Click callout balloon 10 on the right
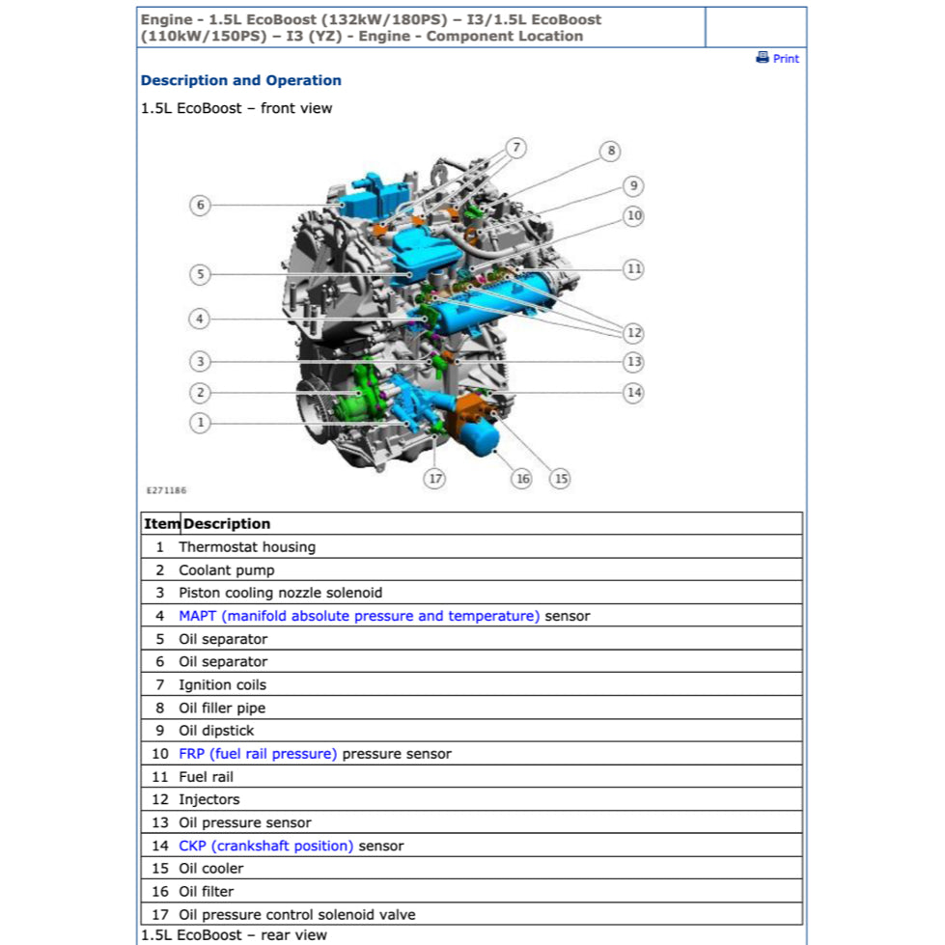Screen dimensions: 945x945 coord(633,216)
